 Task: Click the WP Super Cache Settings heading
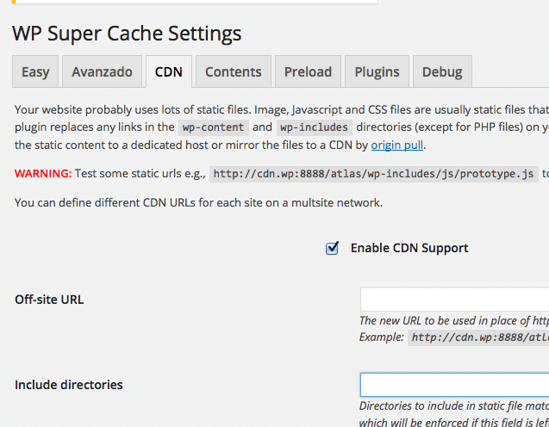[x=127, y=34]
